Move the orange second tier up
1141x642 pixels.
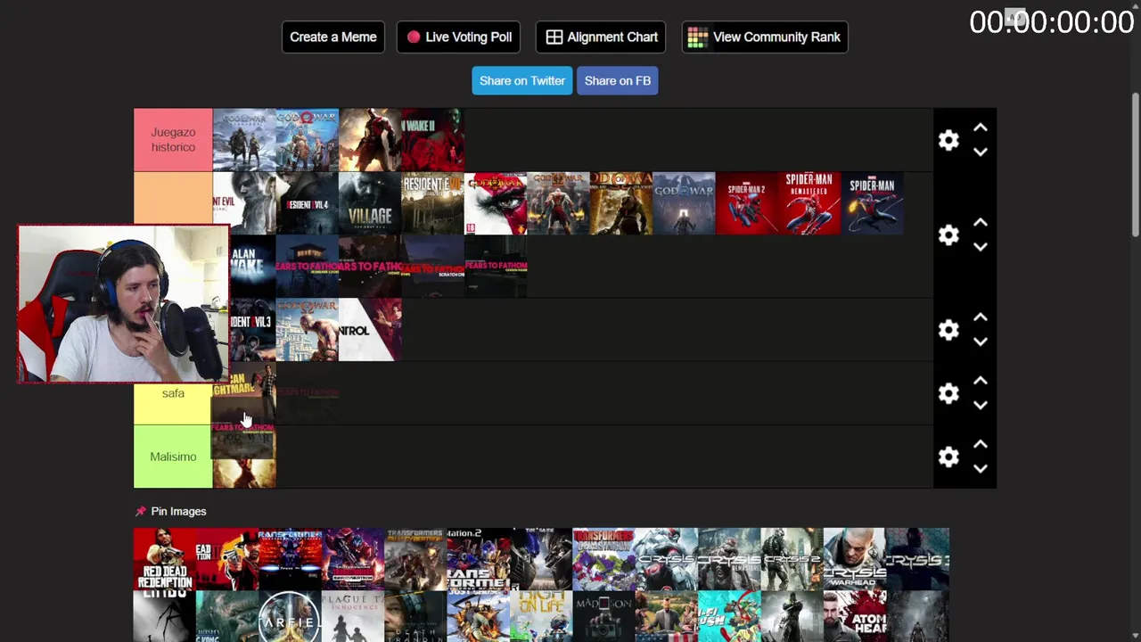981,223
